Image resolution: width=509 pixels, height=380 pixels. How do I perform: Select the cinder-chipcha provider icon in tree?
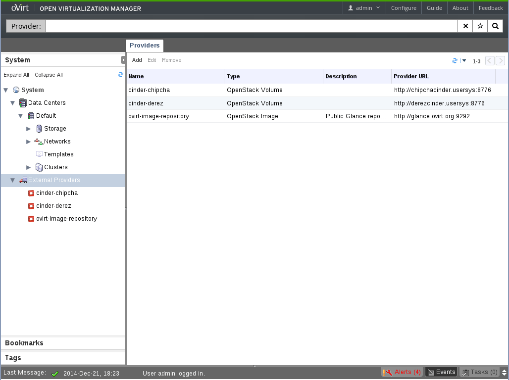tap(31, 193)
